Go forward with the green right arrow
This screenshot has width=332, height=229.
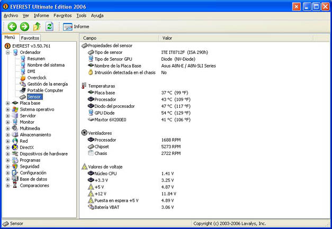[x=24, y=26]
